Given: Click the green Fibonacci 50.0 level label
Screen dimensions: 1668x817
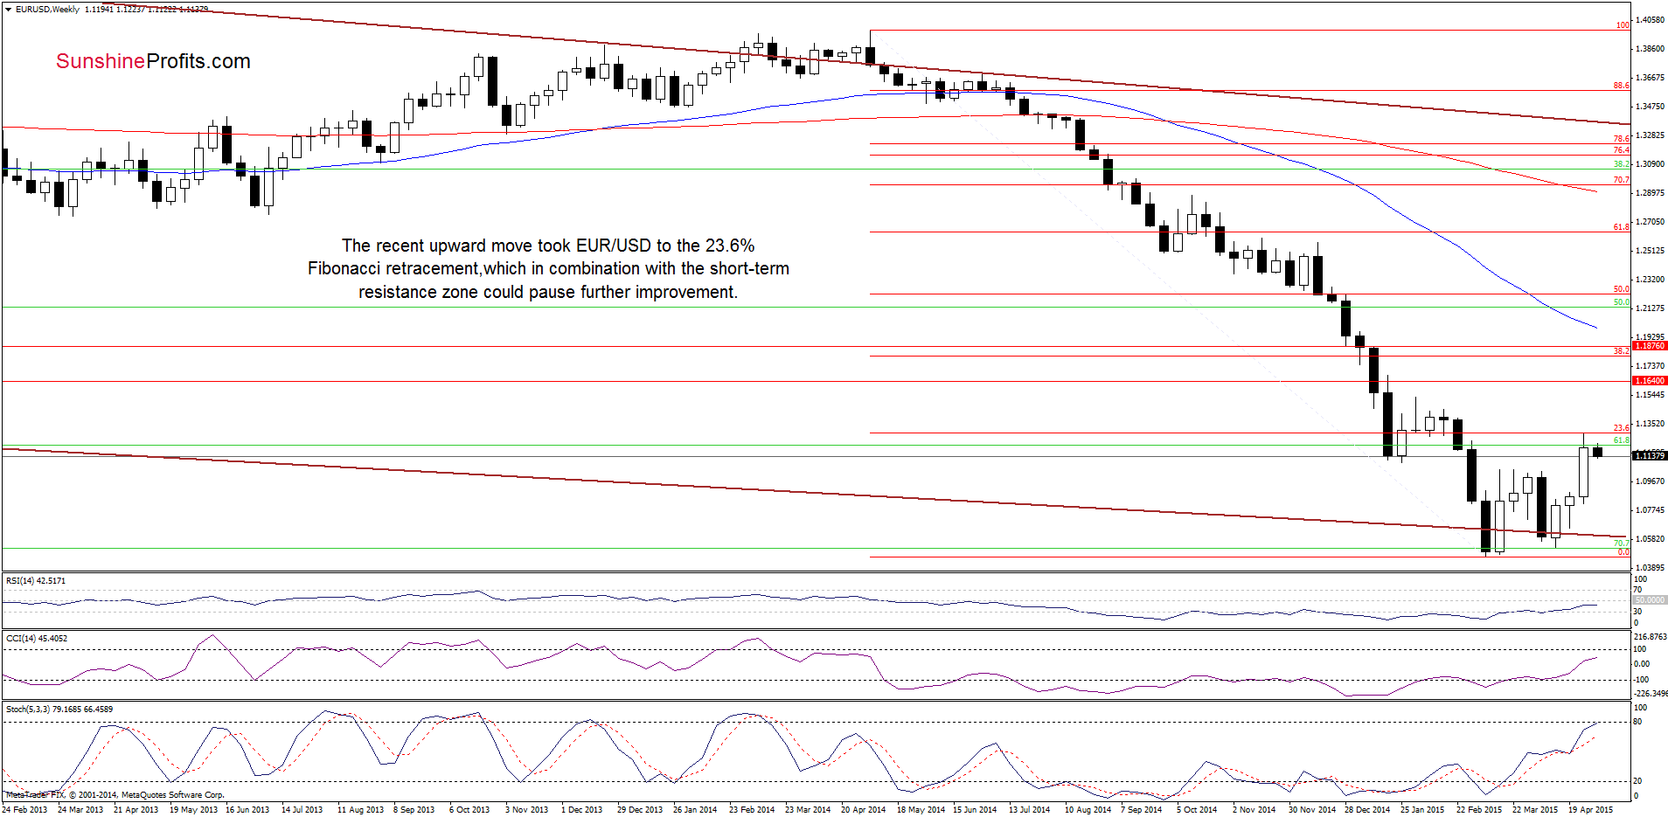Looking at the screenshot, I should click(x=1622, y=302).
